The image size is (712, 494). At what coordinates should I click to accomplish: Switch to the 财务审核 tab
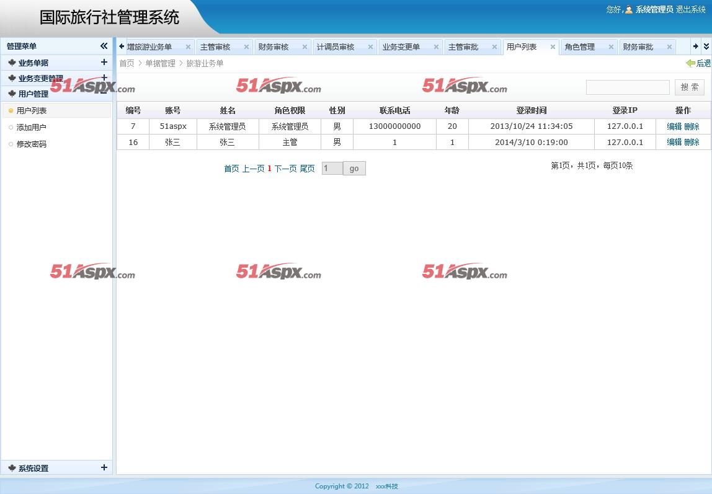pos(274,47)
